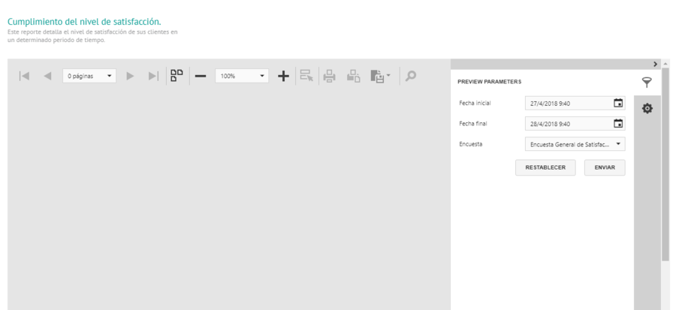This screenshot has height=310, width=676.
Task: Open calendar for Fecha final
Action: pos(618,124)
